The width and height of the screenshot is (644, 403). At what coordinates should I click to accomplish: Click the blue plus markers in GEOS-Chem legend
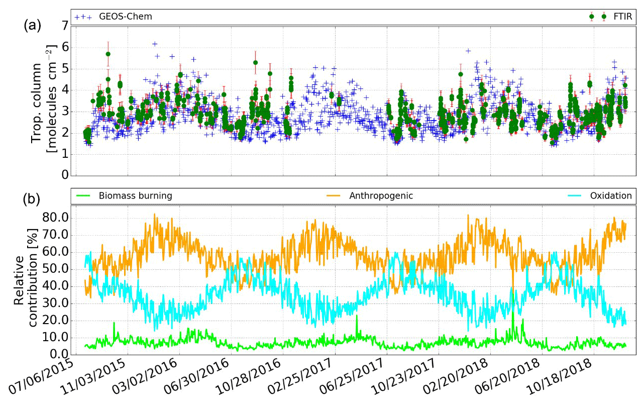pos(83,17)
